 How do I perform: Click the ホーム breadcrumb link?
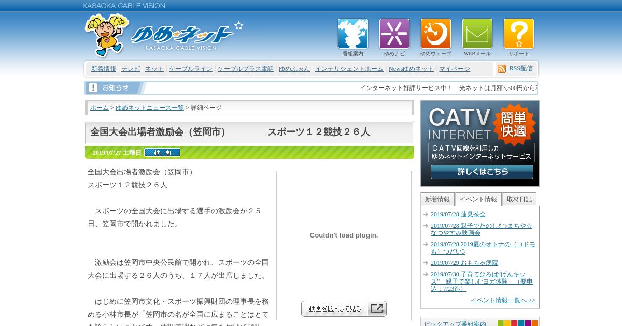100,108
